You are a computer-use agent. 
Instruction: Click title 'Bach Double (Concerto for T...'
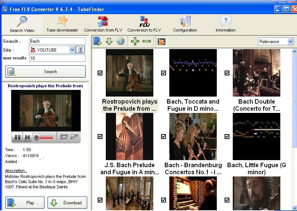point(257,105)
